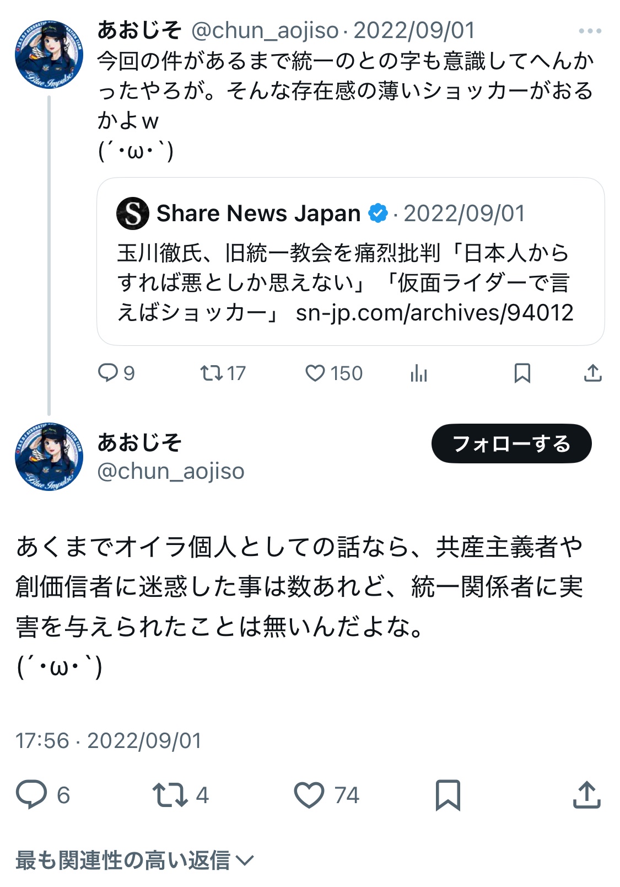
Task: Expand the 最も関連性の高い返信 sort dropdown
Action: click(x=134, y=860)
